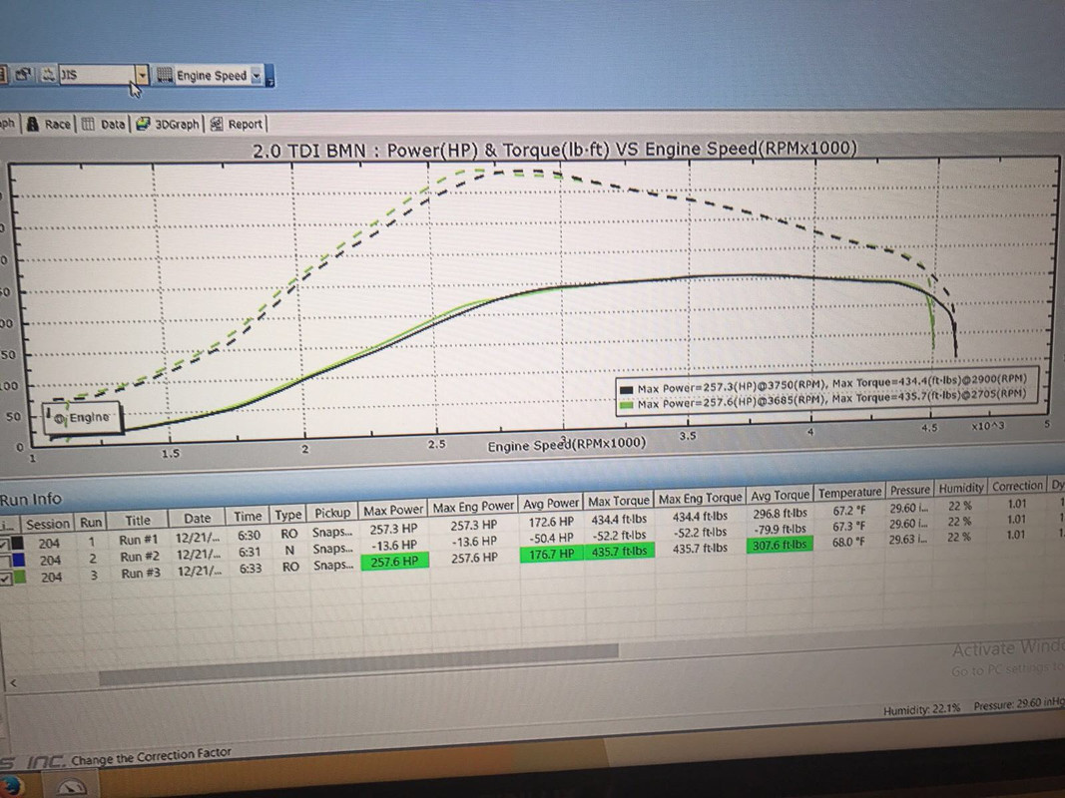
Task: Click the Report tab's document icon
Action: tap(216, 124)
